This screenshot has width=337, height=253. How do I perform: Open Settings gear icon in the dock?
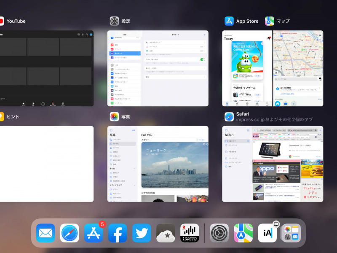(219, 233)
